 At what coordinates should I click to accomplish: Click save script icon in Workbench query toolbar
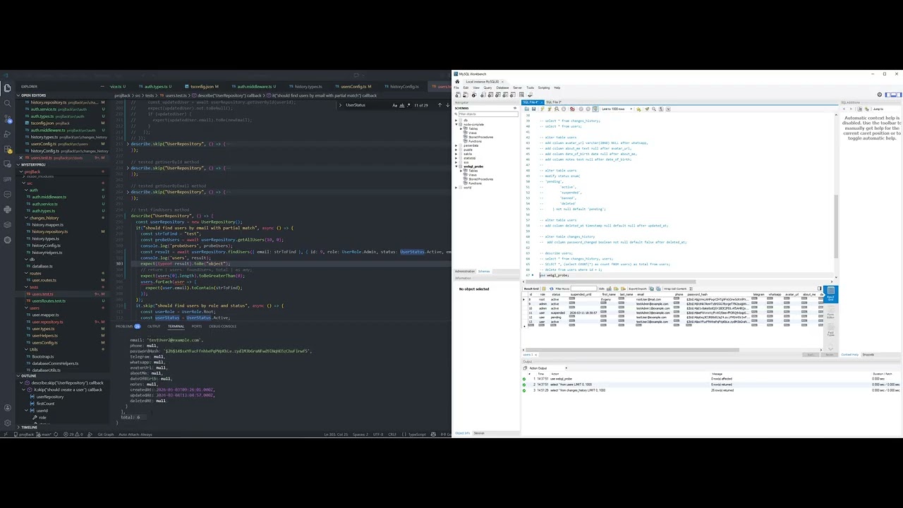click(534, 109)
